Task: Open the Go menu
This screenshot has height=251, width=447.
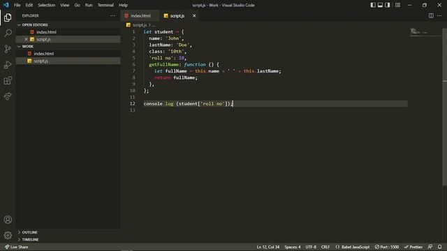Action: pyautogui.click(x=77, y=5)
